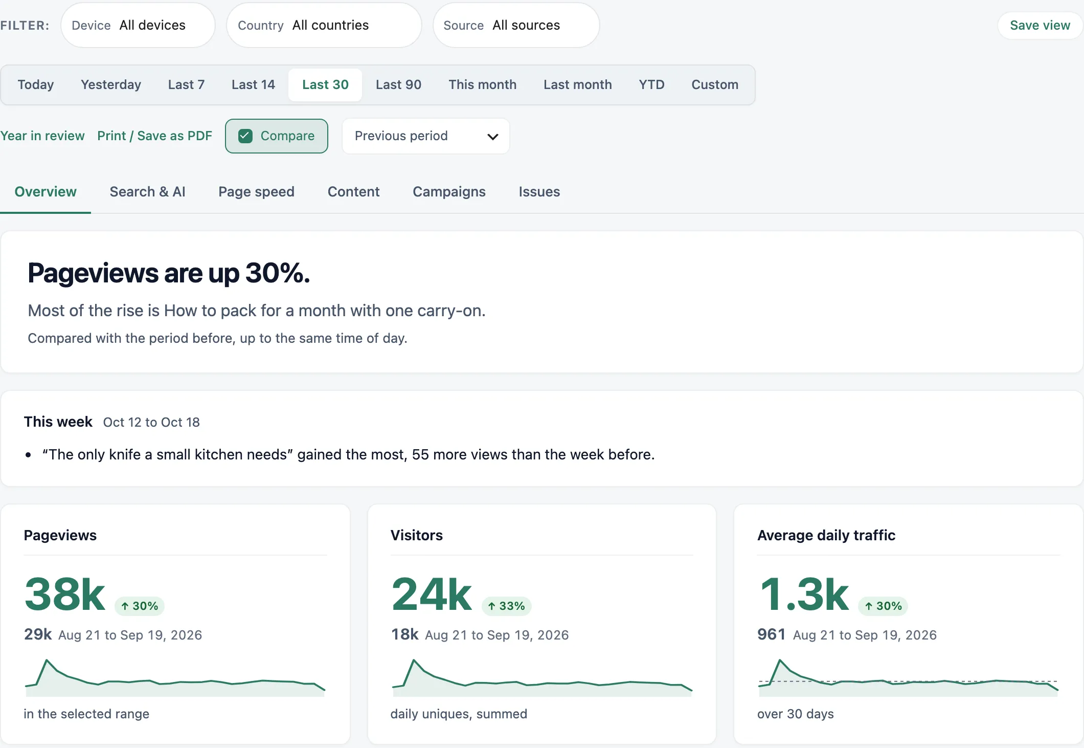Select the Last 90 date range
The height and width of the screenshot is (748, 1084).
pos(398,84)
